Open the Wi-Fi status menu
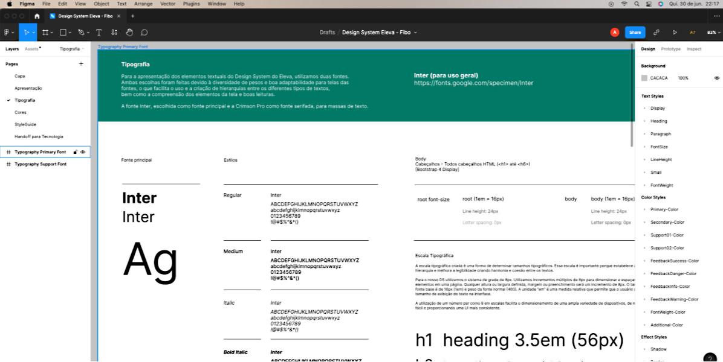723x362 pixels. coord(624,4)
